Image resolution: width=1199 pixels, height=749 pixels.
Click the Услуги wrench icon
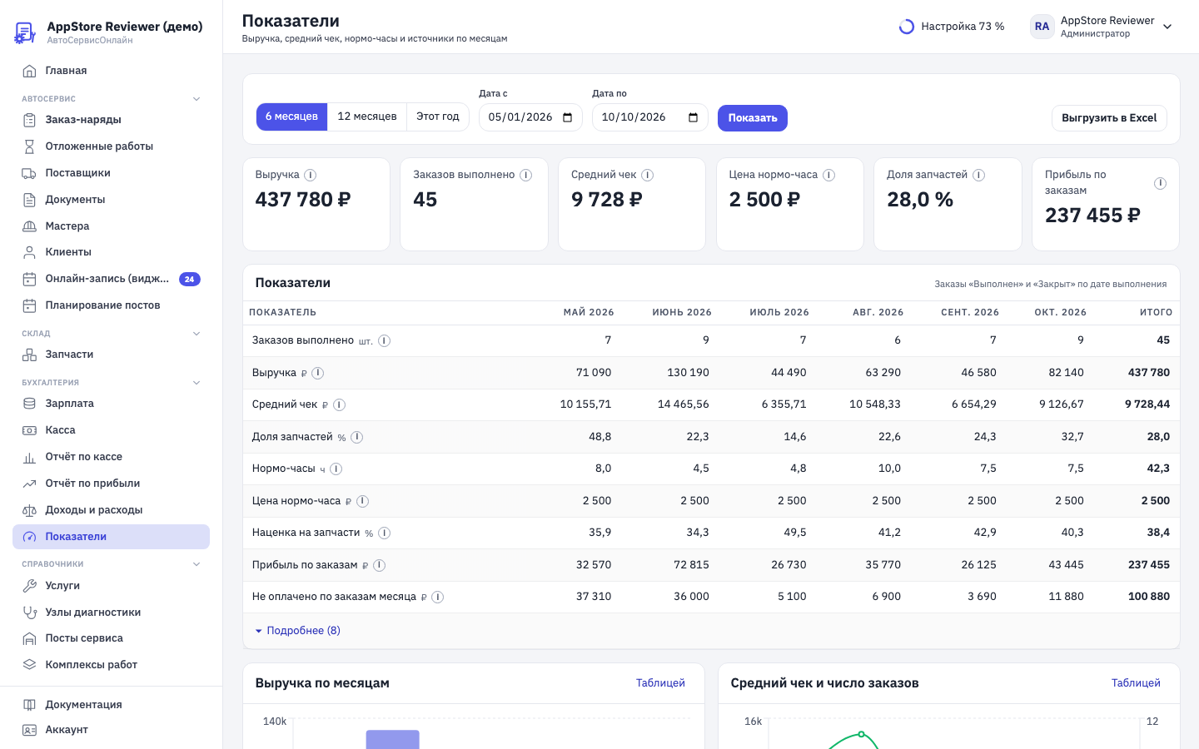pyautogui.click(x=29, y=586)
